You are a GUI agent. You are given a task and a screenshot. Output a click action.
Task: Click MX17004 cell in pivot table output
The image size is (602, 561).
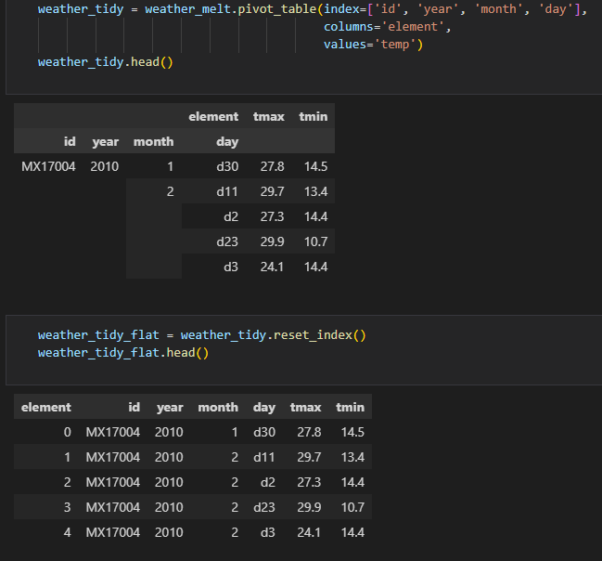click(x=48, y=166)
